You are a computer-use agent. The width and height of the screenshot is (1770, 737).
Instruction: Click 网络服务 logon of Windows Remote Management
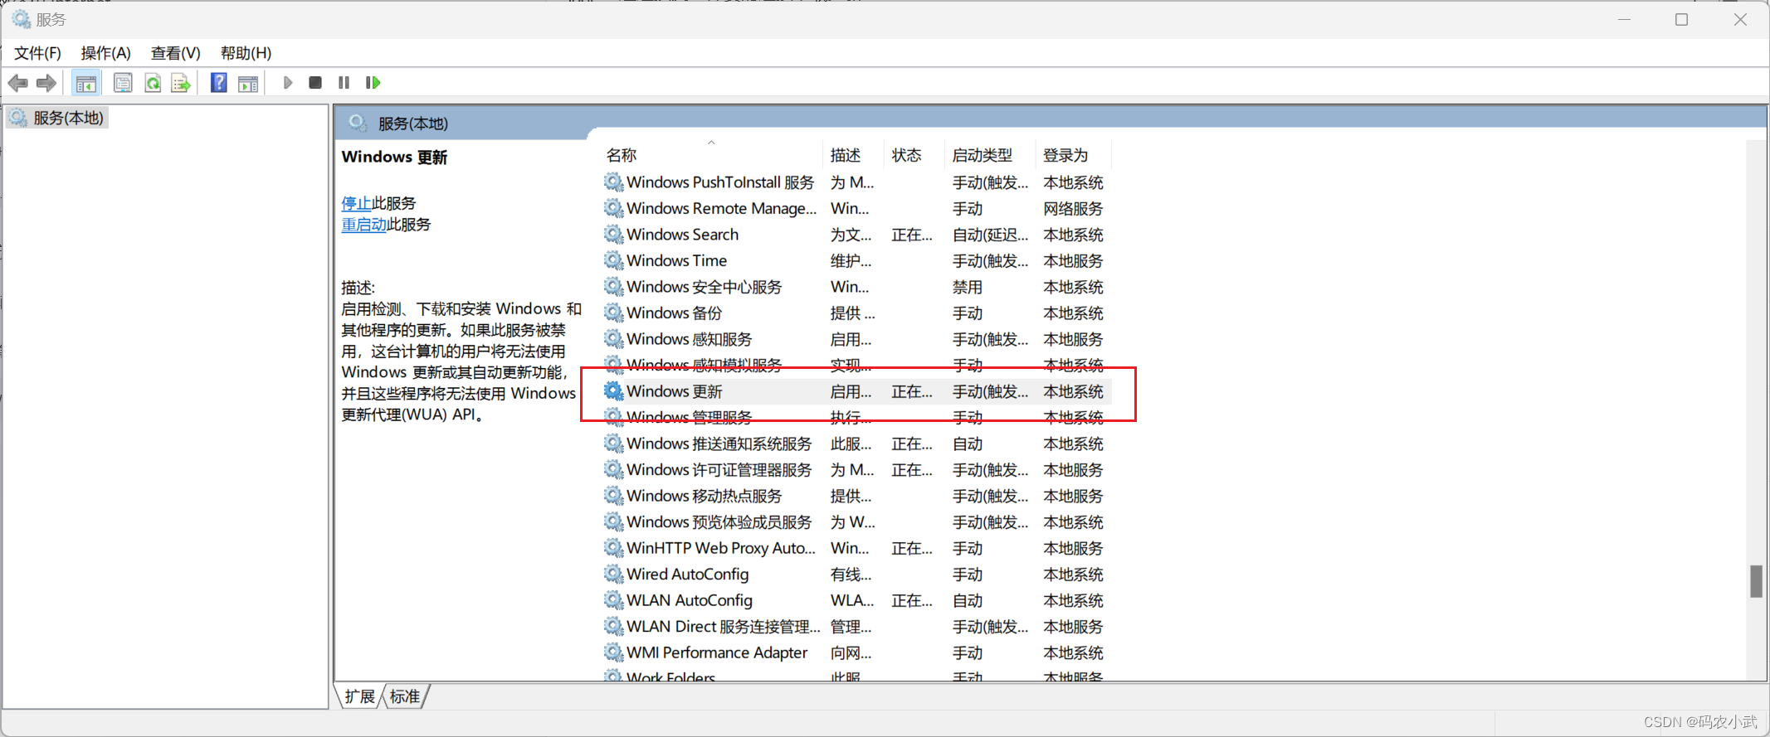point(1073,208)
